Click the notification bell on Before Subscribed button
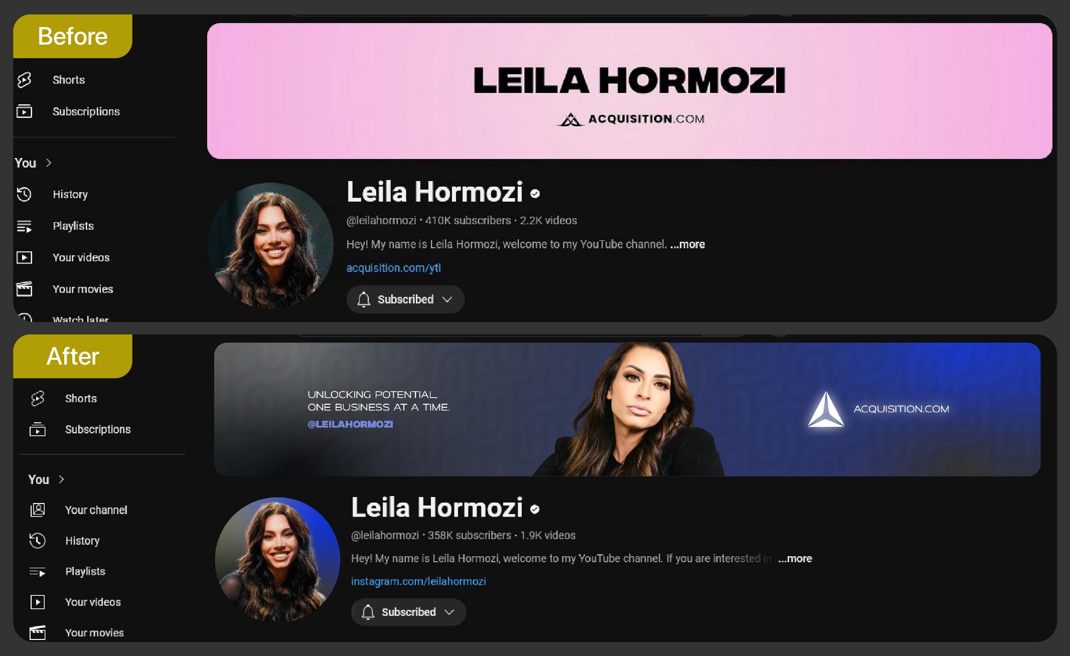The image size is (1070, 656). (x=364, y=299)
